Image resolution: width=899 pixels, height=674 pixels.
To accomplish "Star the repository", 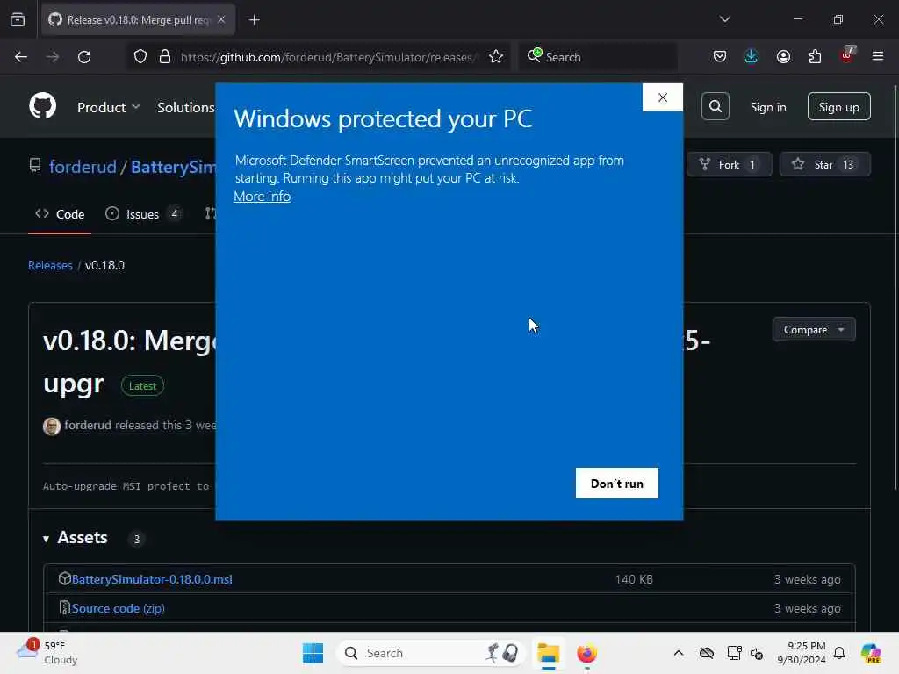I will (x=825, y=164).
